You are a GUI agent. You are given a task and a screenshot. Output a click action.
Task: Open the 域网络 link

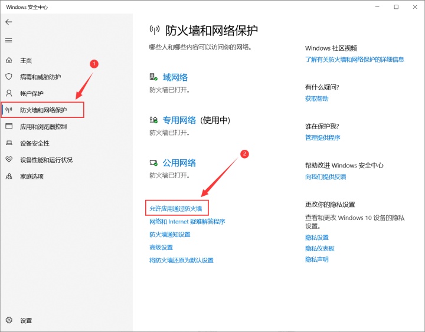175,77
